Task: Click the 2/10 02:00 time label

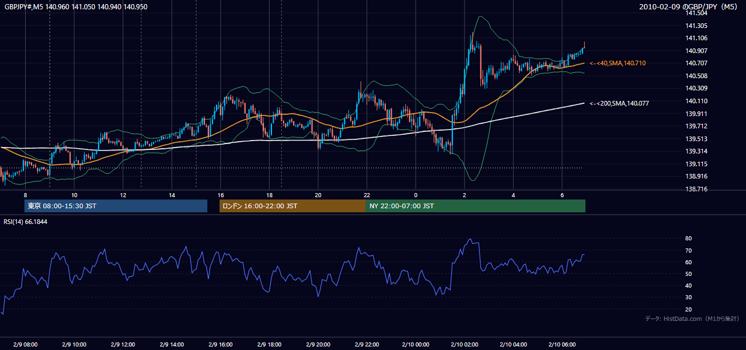Action: (x=465, y=345)
